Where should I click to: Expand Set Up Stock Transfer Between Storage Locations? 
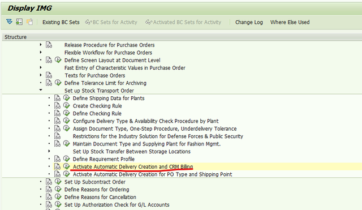point(49,151)
